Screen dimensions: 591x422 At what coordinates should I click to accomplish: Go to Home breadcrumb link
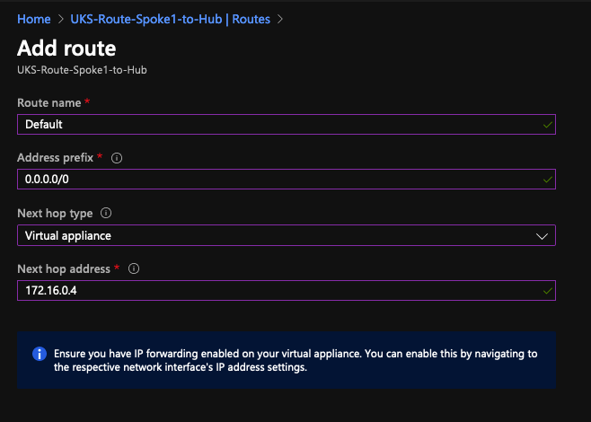pos(34,19)
